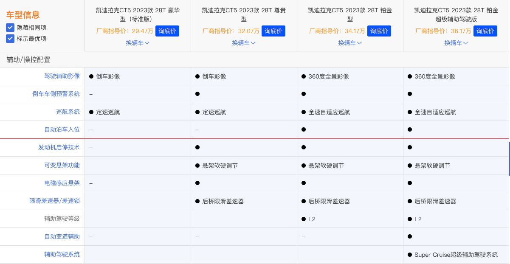Click 询底价 for the 28T 豪华型 (标准版)
The height and width of the screenshot is (264, 510).
click(x=167, y=31)
